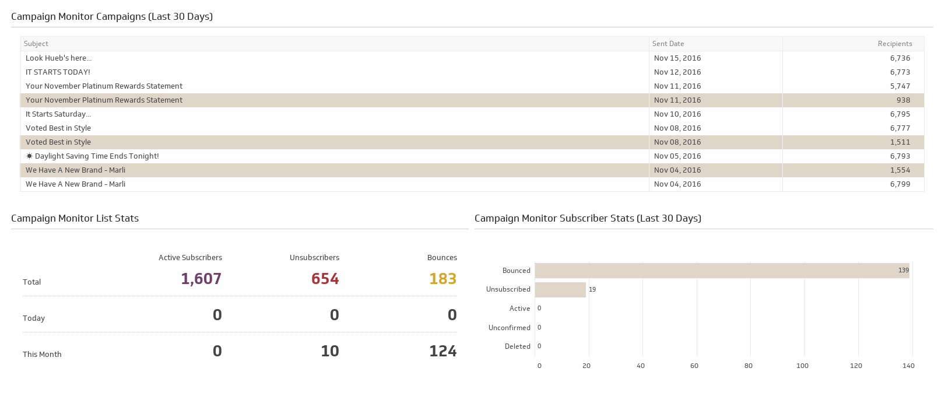Click the recipients value 6,799
Viewport: 945px width, 403px height.
pos(900,184)
